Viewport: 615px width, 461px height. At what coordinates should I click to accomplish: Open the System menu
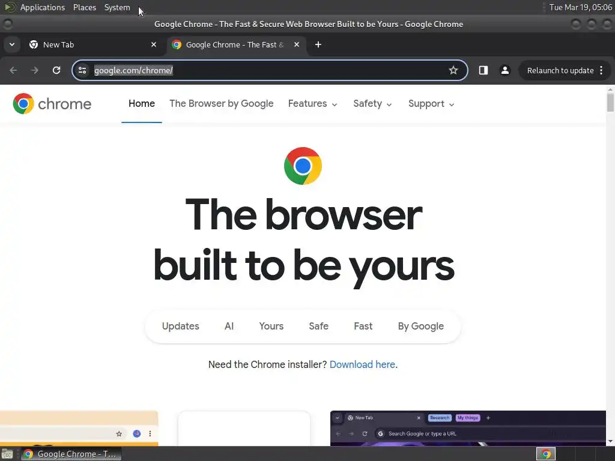pos(117,7)
